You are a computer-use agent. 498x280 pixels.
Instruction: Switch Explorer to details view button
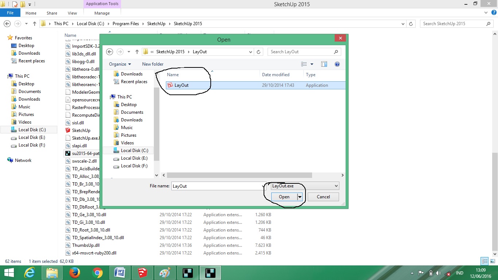point(485,261)
